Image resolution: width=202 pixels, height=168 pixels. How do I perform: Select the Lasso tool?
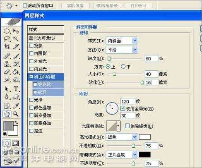pyautogui.click(x=7, y=39)
